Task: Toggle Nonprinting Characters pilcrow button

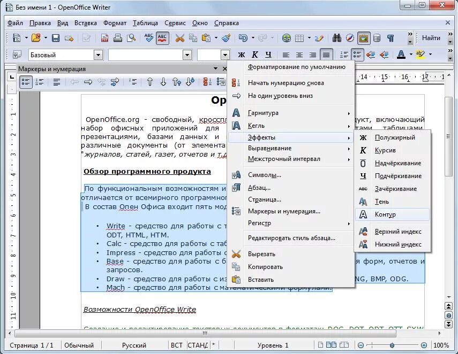Action: [x=391, y=38]
